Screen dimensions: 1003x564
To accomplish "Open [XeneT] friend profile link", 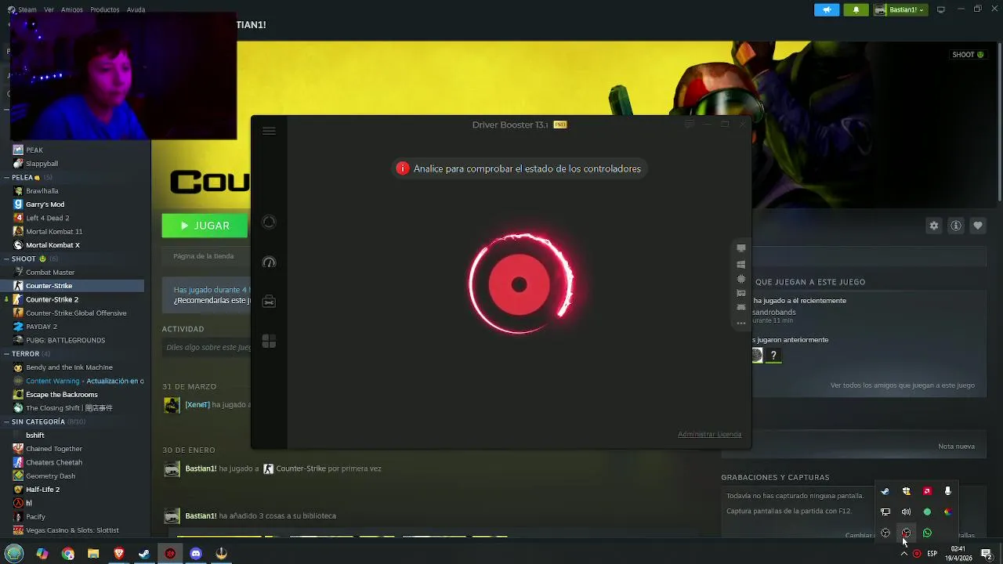I will click(x=197, y=405).
